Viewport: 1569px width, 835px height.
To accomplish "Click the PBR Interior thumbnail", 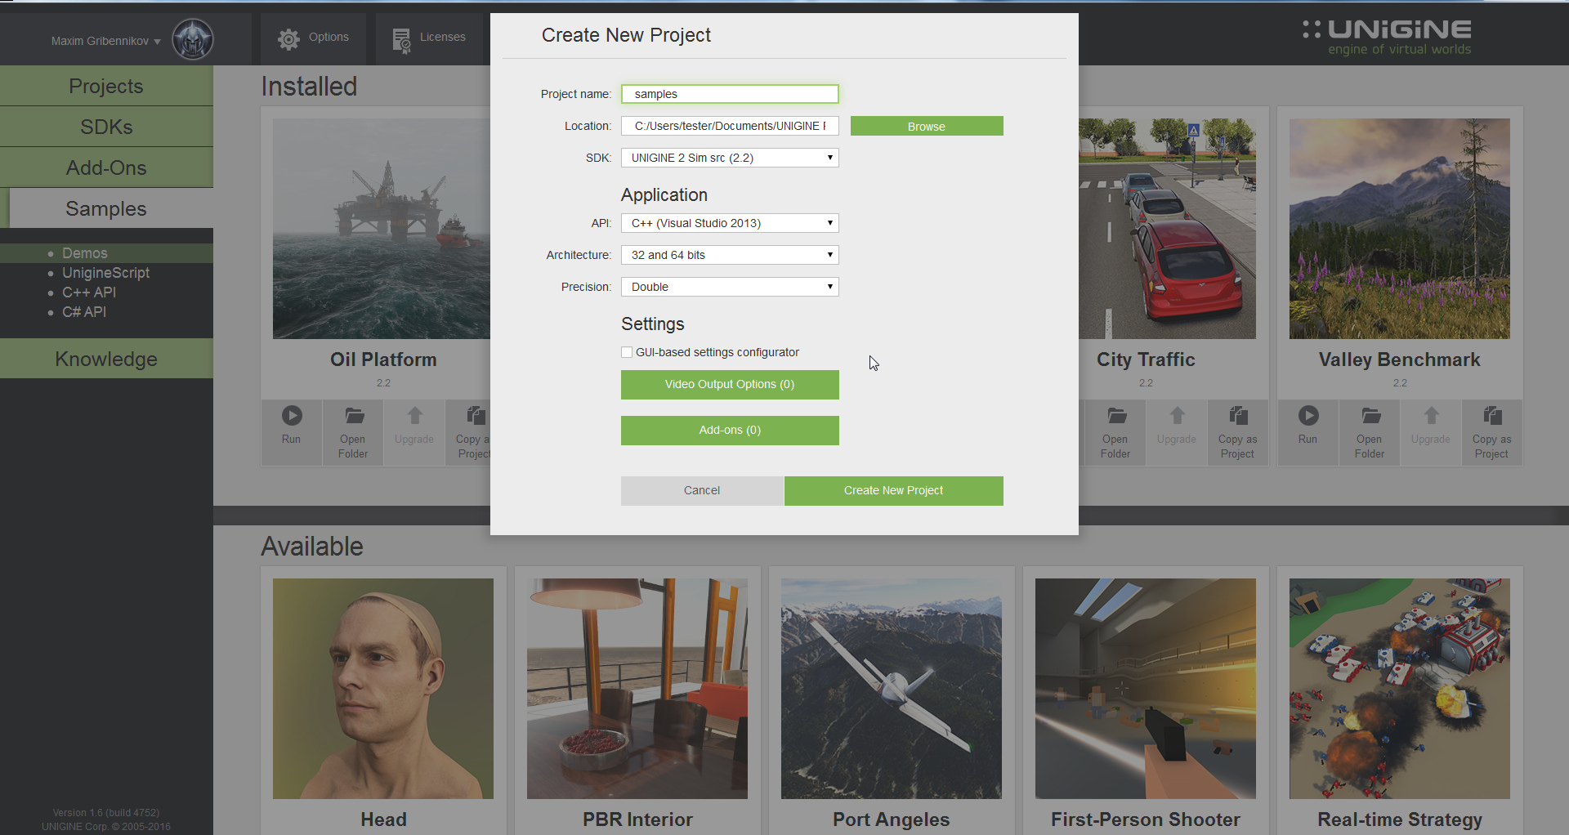I will pos(637,689).
